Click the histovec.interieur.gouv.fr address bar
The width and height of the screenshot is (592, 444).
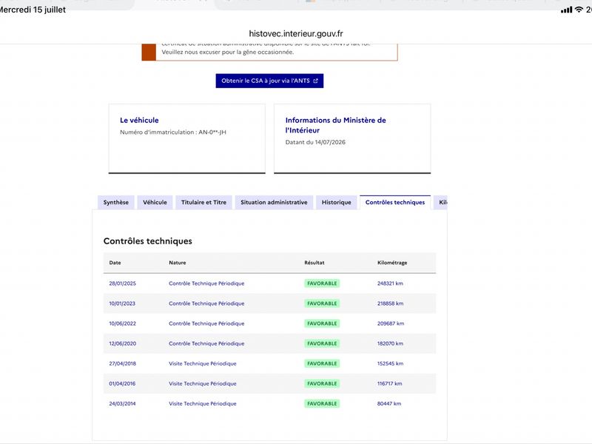click(x=296, y=33)
